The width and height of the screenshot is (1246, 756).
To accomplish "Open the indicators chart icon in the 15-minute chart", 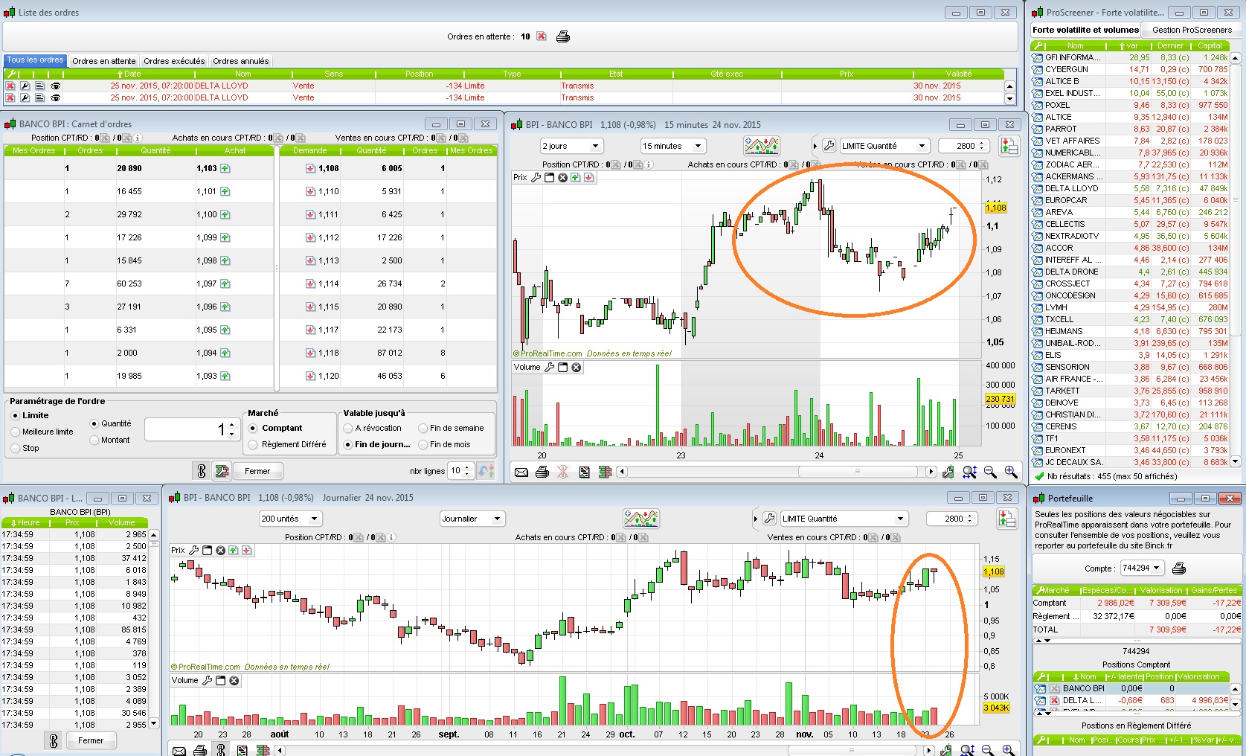I will [x=762, y=146].
